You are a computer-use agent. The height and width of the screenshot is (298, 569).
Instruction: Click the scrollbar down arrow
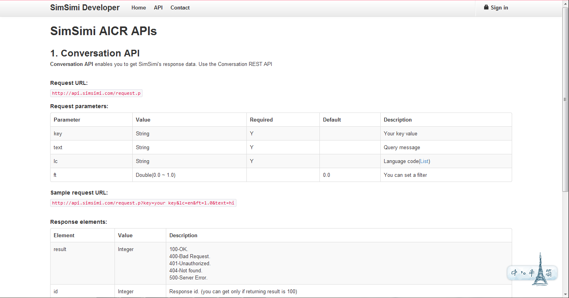565,295
